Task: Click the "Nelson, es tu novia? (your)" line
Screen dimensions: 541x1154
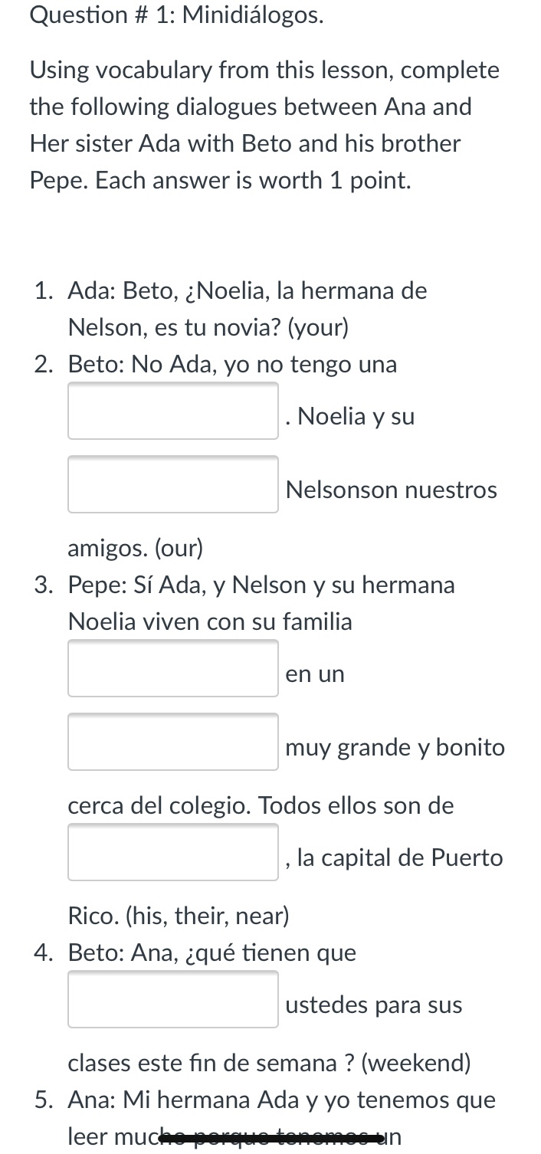Action: coord(208,328)
